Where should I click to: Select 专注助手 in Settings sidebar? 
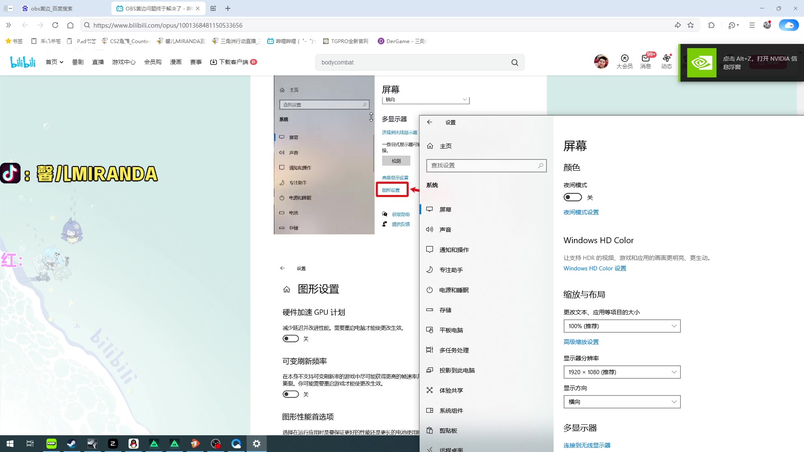486,270
